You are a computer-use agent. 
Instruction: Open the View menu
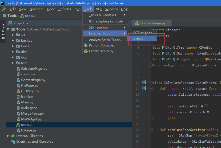pyautogui.click(x=23, y=9)
